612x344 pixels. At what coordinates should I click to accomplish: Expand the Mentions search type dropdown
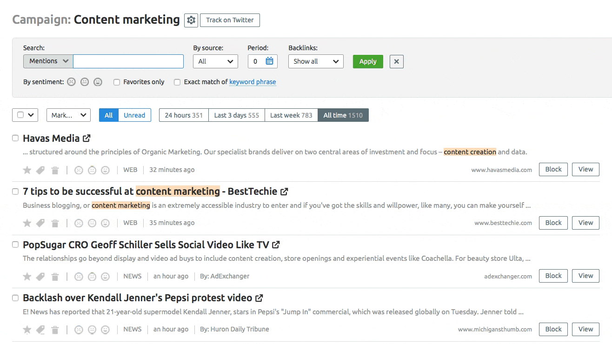tap(48, 61)
